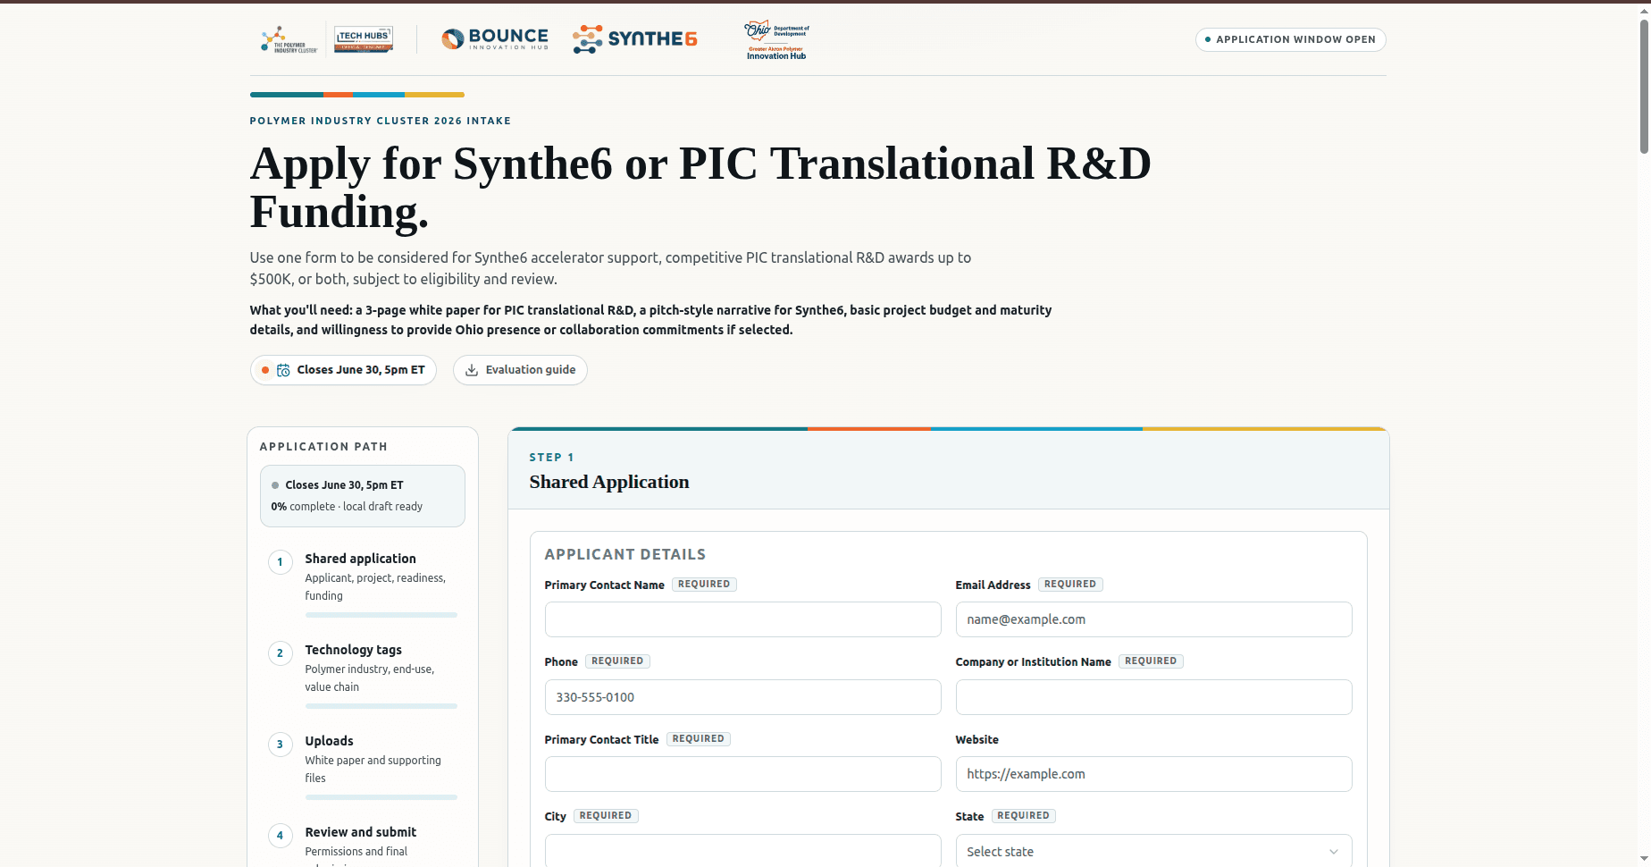
Task: Focus the Website URL field
Action: [x=1153, y=774]
